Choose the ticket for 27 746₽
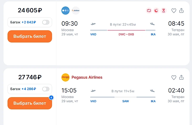This screenshot has width=192, height=125. [x=30, y=103]
